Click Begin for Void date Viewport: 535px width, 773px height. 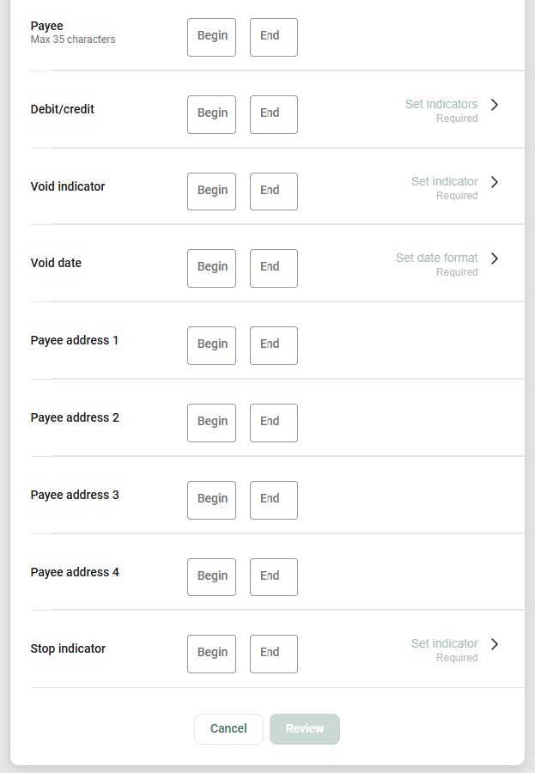click(211, 268)
